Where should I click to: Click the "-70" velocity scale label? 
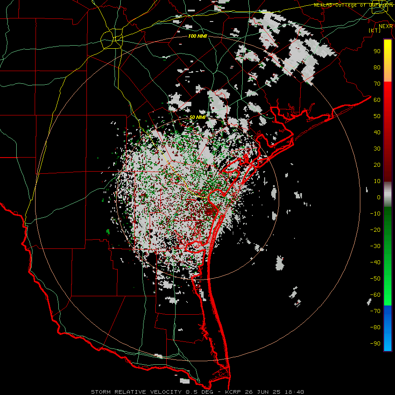(375, 311)
